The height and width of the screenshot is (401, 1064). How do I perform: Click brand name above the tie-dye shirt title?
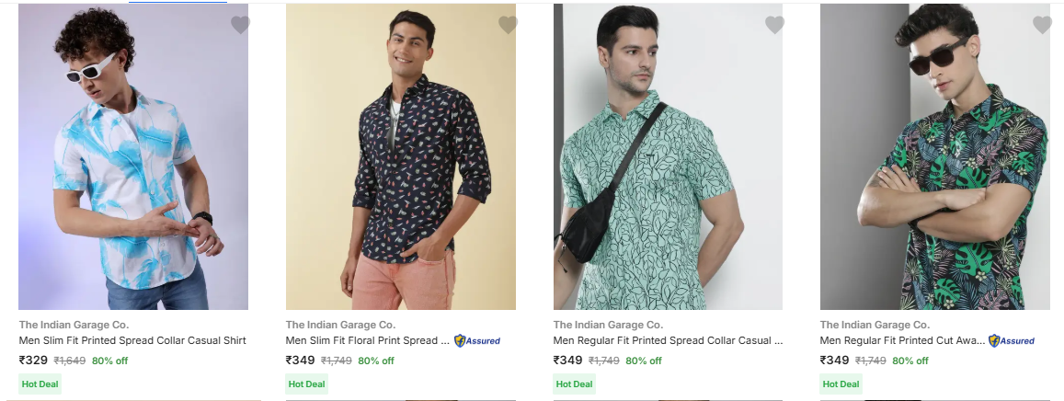click(x=74, y=325)
